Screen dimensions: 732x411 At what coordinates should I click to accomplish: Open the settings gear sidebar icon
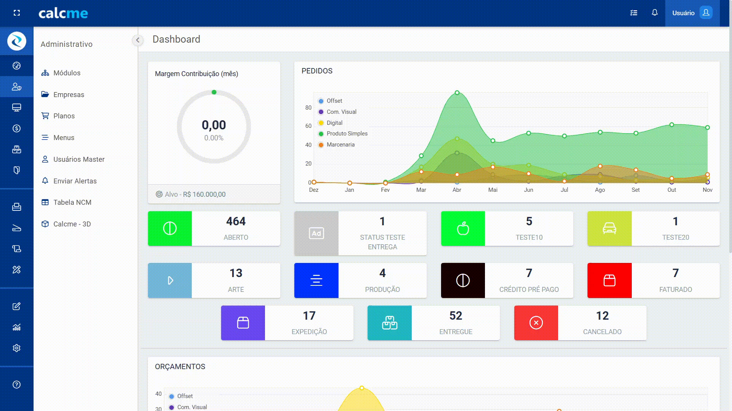[x=16, y=348]
